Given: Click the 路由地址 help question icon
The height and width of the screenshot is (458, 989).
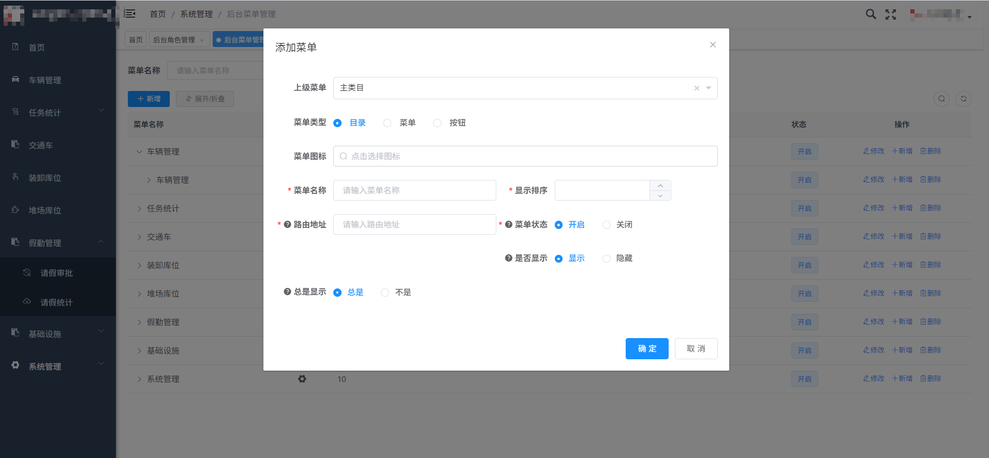Looking at the screenshot, I should pos(288,224).
